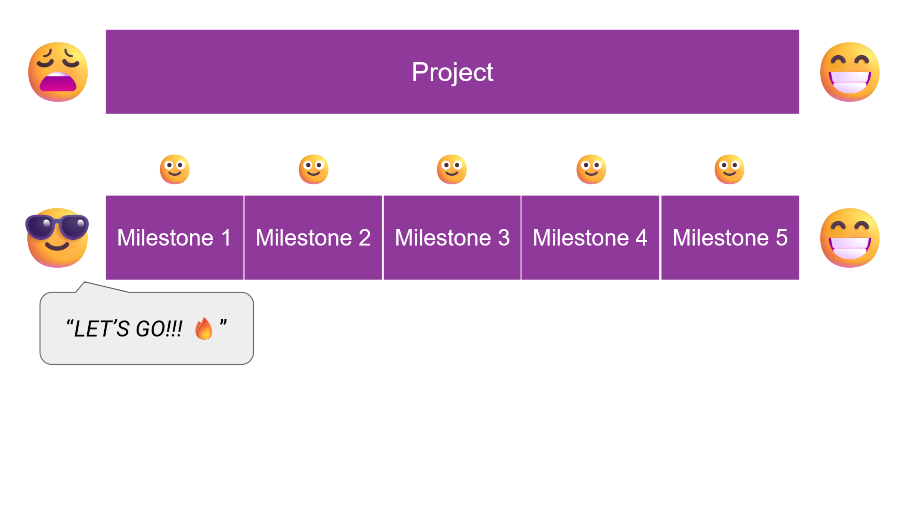Click the weary face emoji beside Project
The height and width of the screenshot is (509, 905).
point(58,72)
